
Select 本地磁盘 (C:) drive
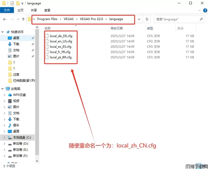[x=22, y=137]
